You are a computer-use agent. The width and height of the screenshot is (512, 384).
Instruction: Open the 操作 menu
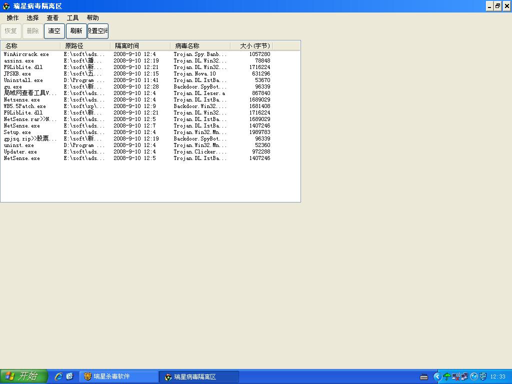tap(12, 17)
